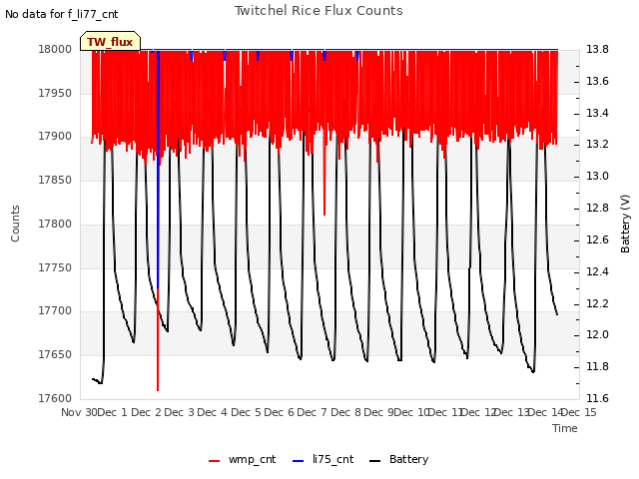
Task: Click the Dec 8 date tick label
Action: [346, 412]
